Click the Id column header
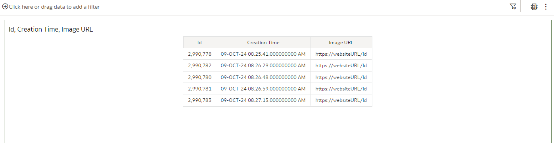554x143 pixels. 199,42
